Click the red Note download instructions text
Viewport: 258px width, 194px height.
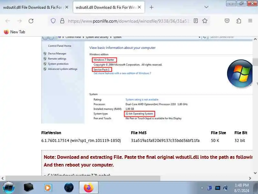pos(148,161)
